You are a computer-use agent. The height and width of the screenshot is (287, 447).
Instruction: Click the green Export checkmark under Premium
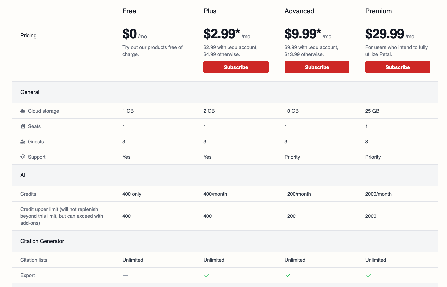[368, 275]
